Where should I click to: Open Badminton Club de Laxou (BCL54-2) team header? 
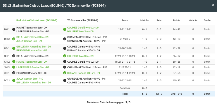37,20
